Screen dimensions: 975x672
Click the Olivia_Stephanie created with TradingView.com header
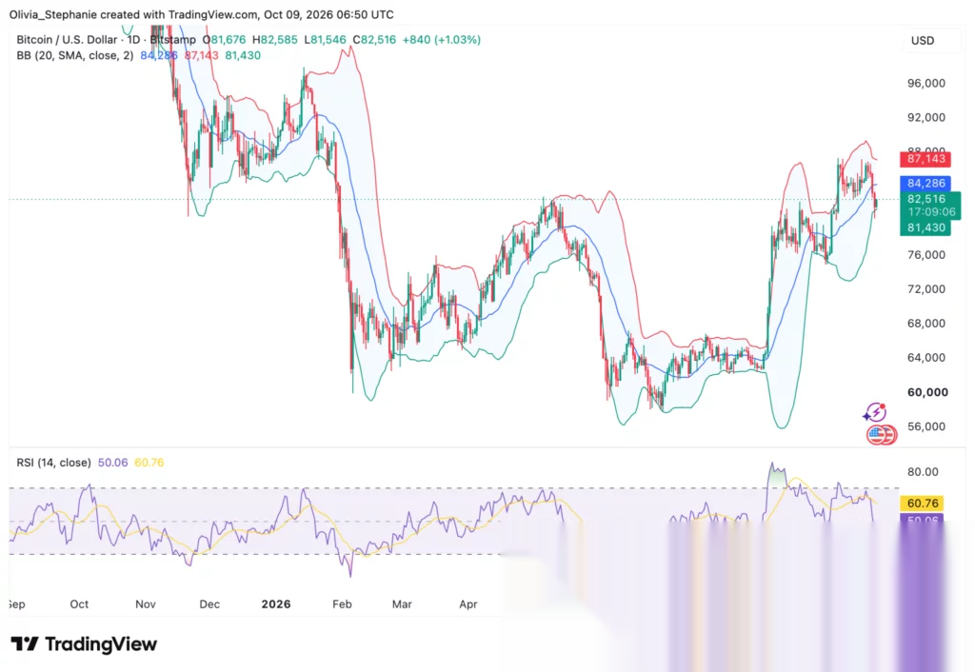(x=202, y=14)
